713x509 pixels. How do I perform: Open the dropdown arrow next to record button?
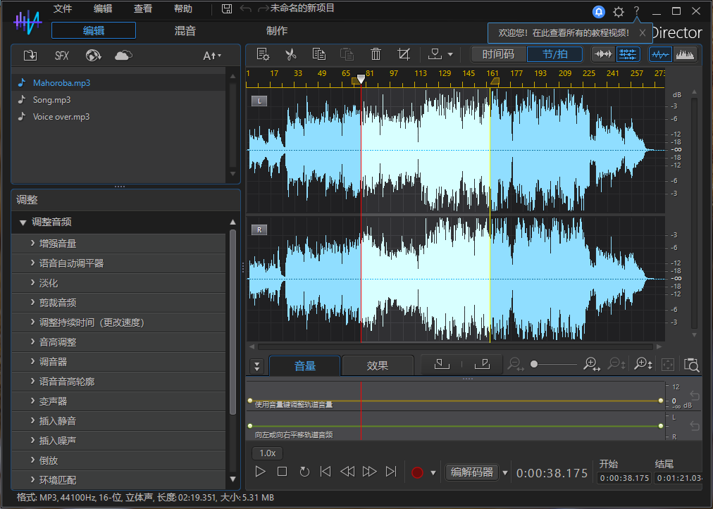click(x=433, y=472)
